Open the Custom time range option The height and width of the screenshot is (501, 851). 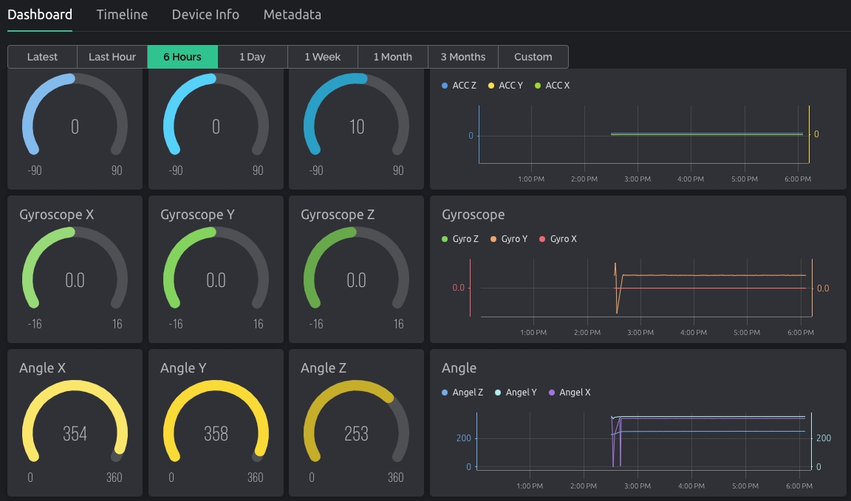pos(533,57)
